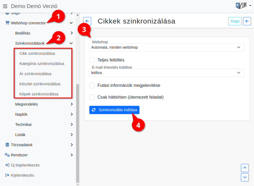254x186 pixels.
Task: Open the Webshop dropdown
Action: point(166,47)
